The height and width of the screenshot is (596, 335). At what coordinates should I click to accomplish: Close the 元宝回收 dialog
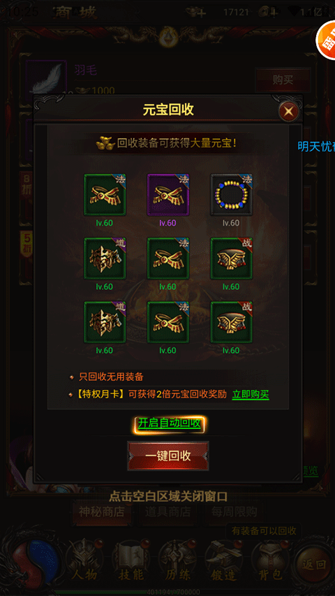pyautogui.click(x=289, y=111)
